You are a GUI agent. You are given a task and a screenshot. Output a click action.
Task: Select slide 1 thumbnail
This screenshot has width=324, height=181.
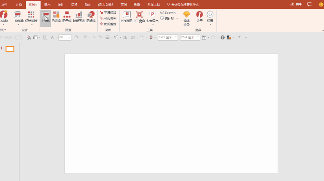[10, 49]
